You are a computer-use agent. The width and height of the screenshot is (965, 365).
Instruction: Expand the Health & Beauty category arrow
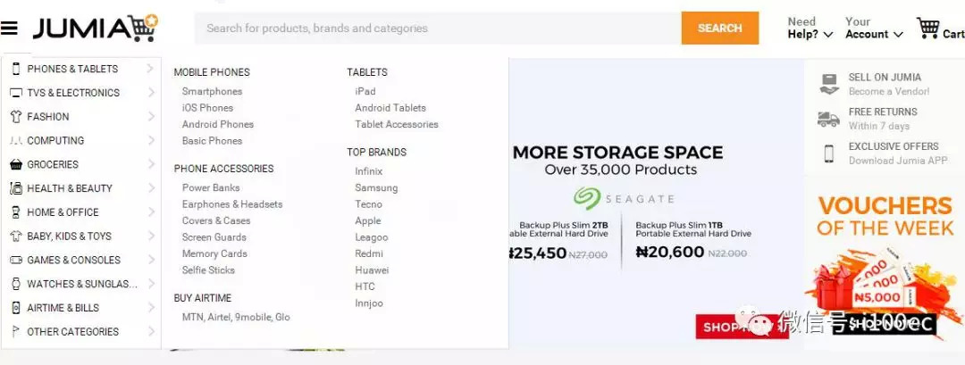click(151, 188)
